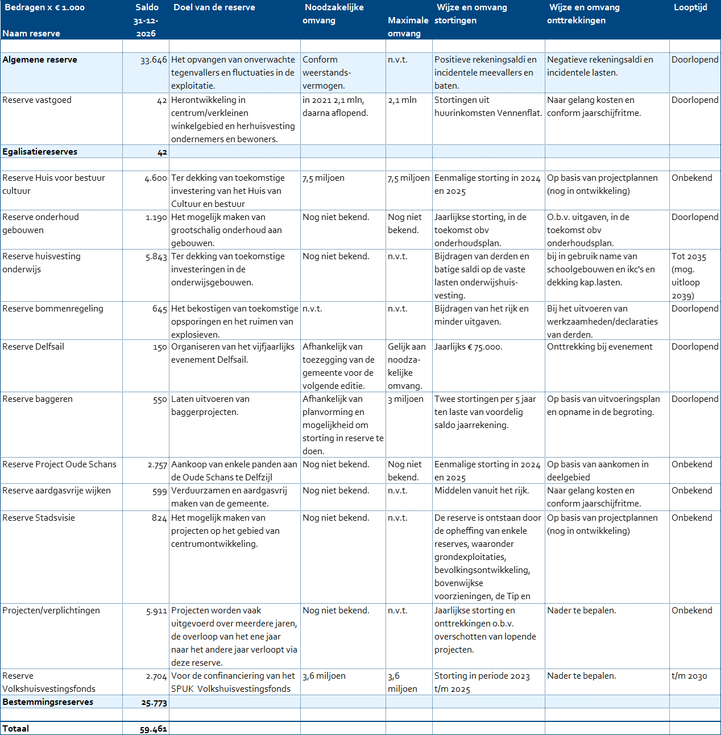
Task: Click the "Doel van de reserve" header
Action: click(214, 7)
